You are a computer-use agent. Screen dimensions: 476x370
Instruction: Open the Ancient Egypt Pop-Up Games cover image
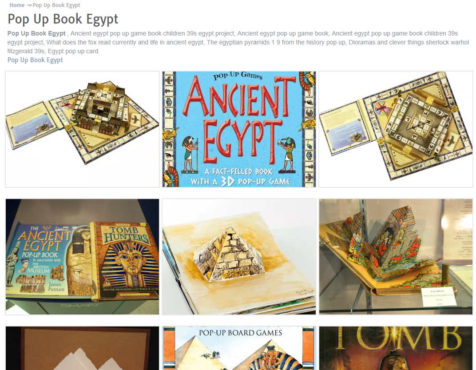tap(239, 129)
